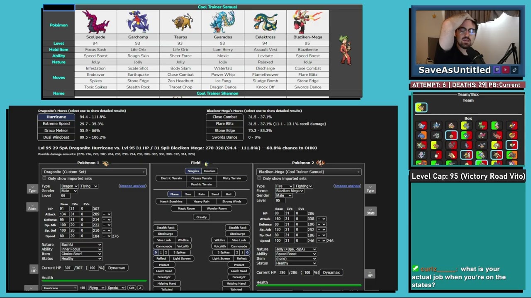This screenshot has height=298, width=531.
Task: Click the Scolipede sprite in Samuel's team
Action: tap(96, 22)
